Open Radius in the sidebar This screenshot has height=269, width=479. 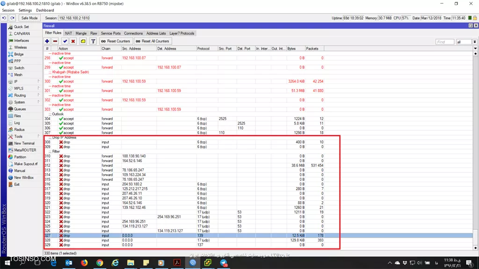pos(19,130)
